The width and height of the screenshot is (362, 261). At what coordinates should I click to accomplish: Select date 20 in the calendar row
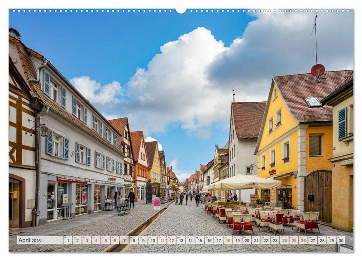[x=247, y=240]
